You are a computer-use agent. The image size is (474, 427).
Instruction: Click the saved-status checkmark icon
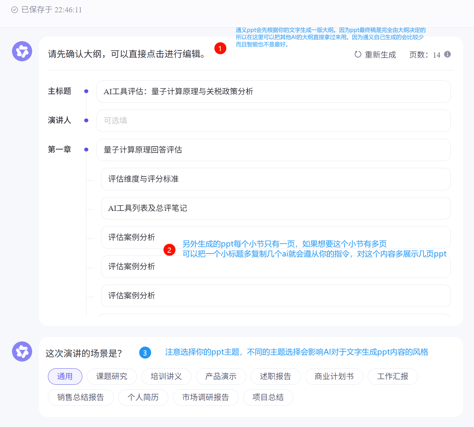[15, 10]
